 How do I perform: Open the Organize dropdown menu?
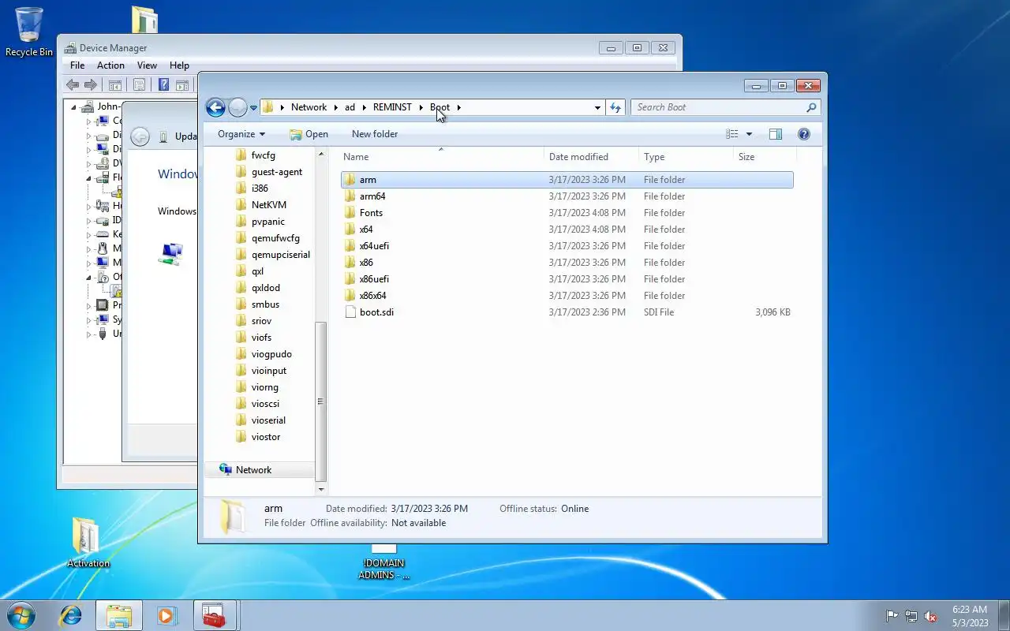241,134
